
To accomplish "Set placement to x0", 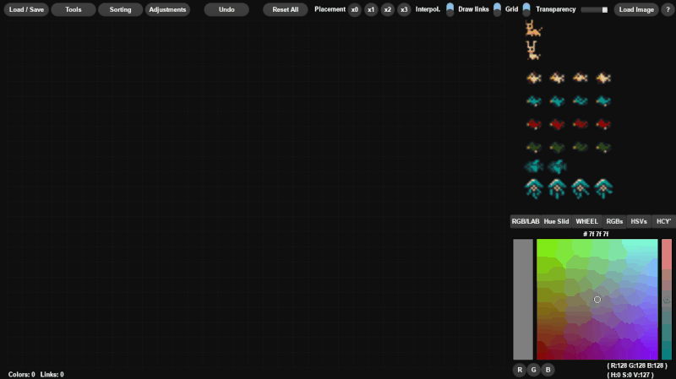I will coord(354,9).
